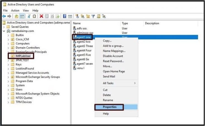Choose Help at context menu bottom
The image size is (205, 126).
(116, 114)
